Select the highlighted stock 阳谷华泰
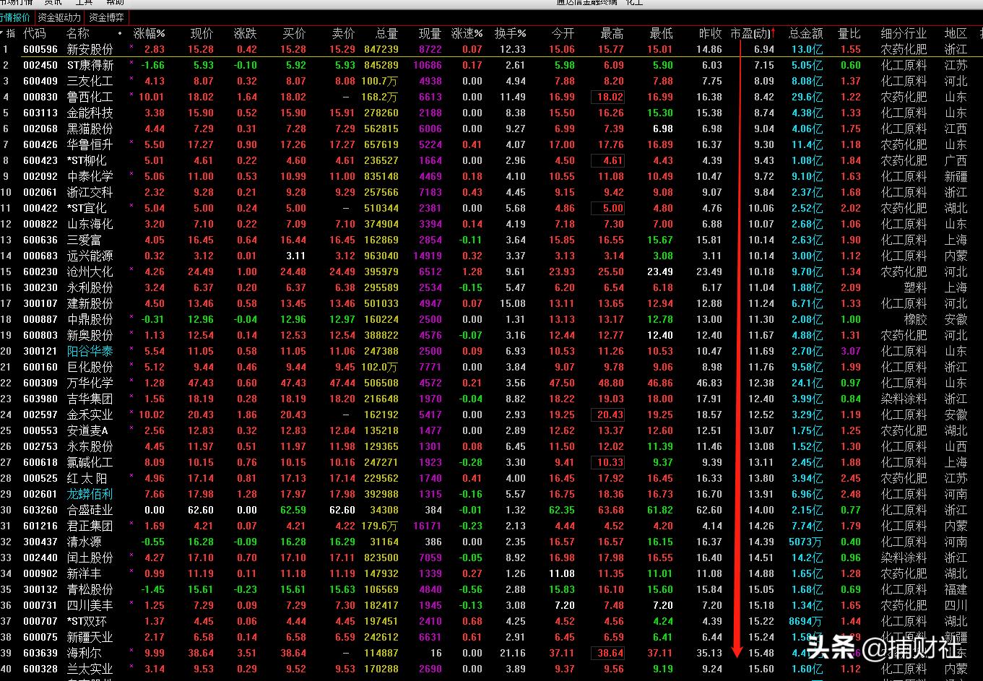 tap(90, 351)
